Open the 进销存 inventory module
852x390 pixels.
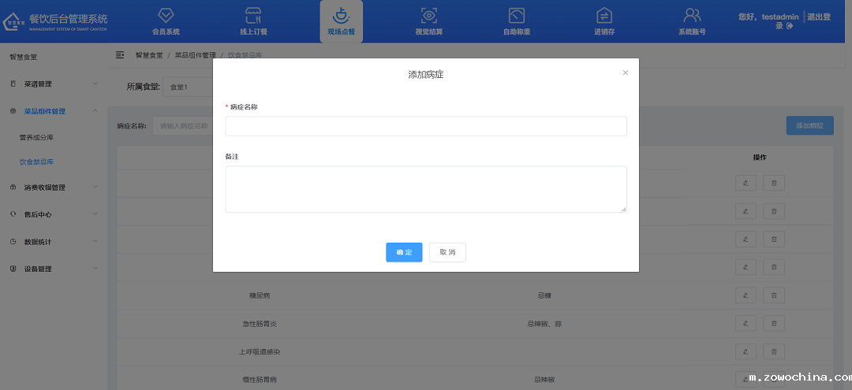point(604,21)
